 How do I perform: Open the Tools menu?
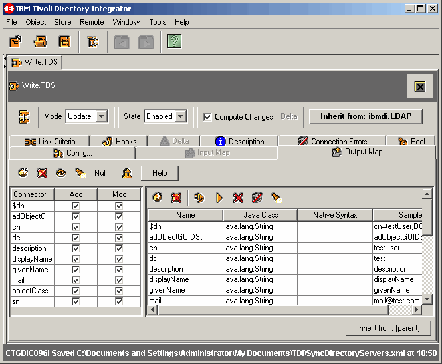(x=158, y=22)
